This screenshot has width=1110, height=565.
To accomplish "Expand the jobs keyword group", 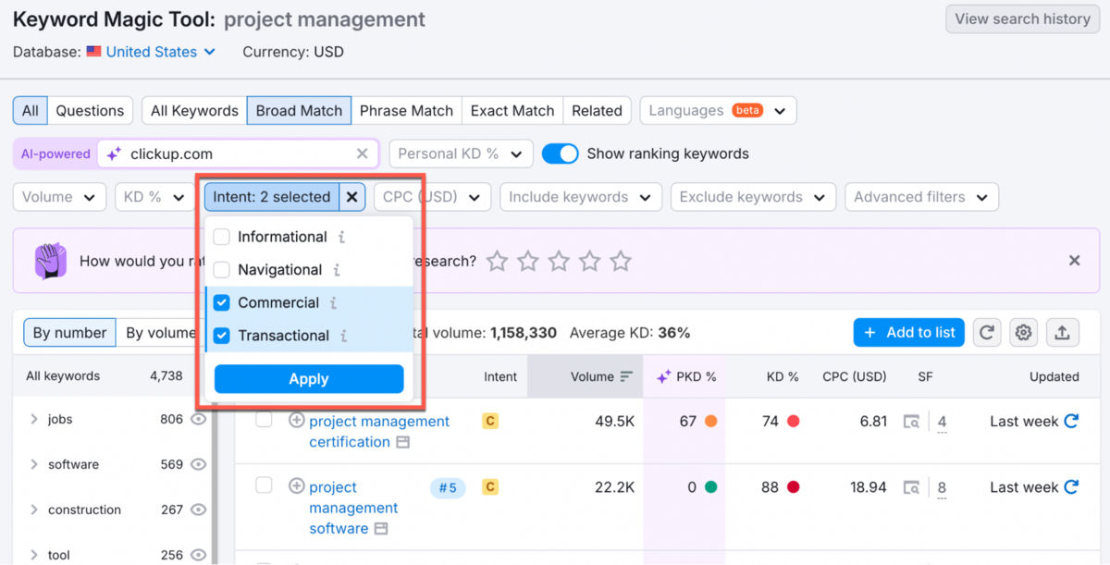I will (x=34, y=419).
